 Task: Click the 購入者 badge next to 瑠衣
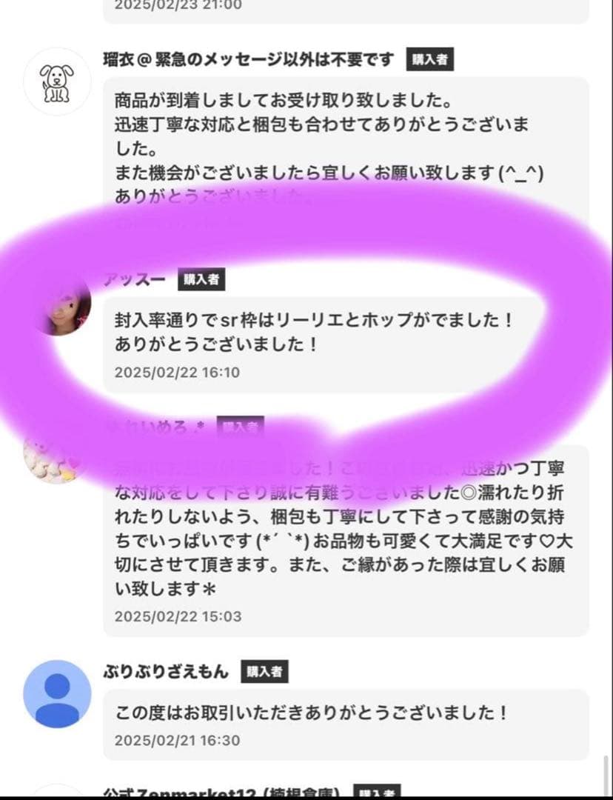coord(429,59)
